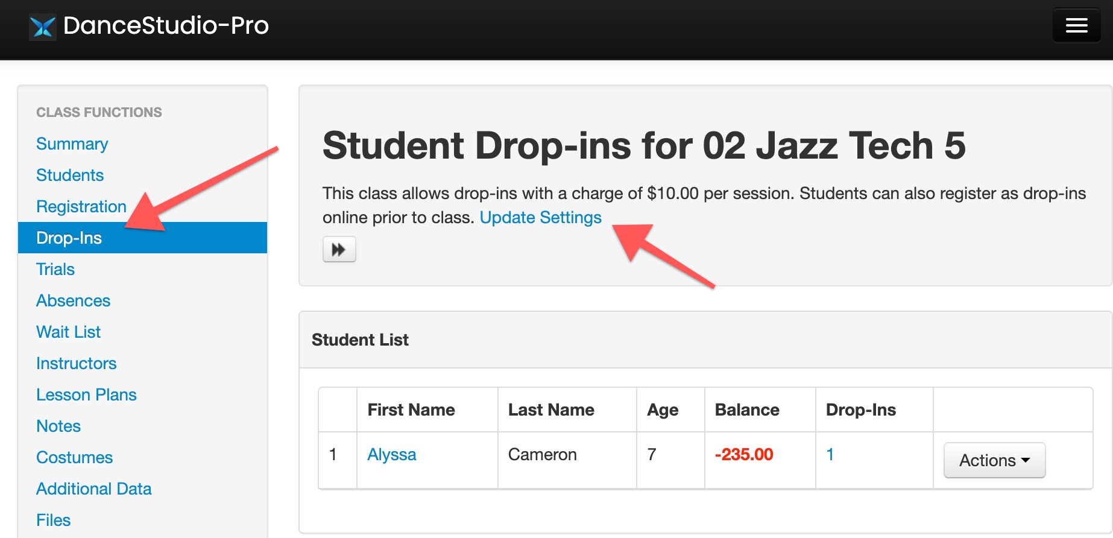The image size is (1113, 538).
Task: Click the Update Settings link
Action: pyautogui.click(x=541, y=217)
